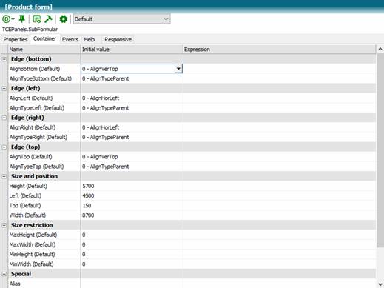
Task: Select the Width (Default) row name
Action: [27, 215]
